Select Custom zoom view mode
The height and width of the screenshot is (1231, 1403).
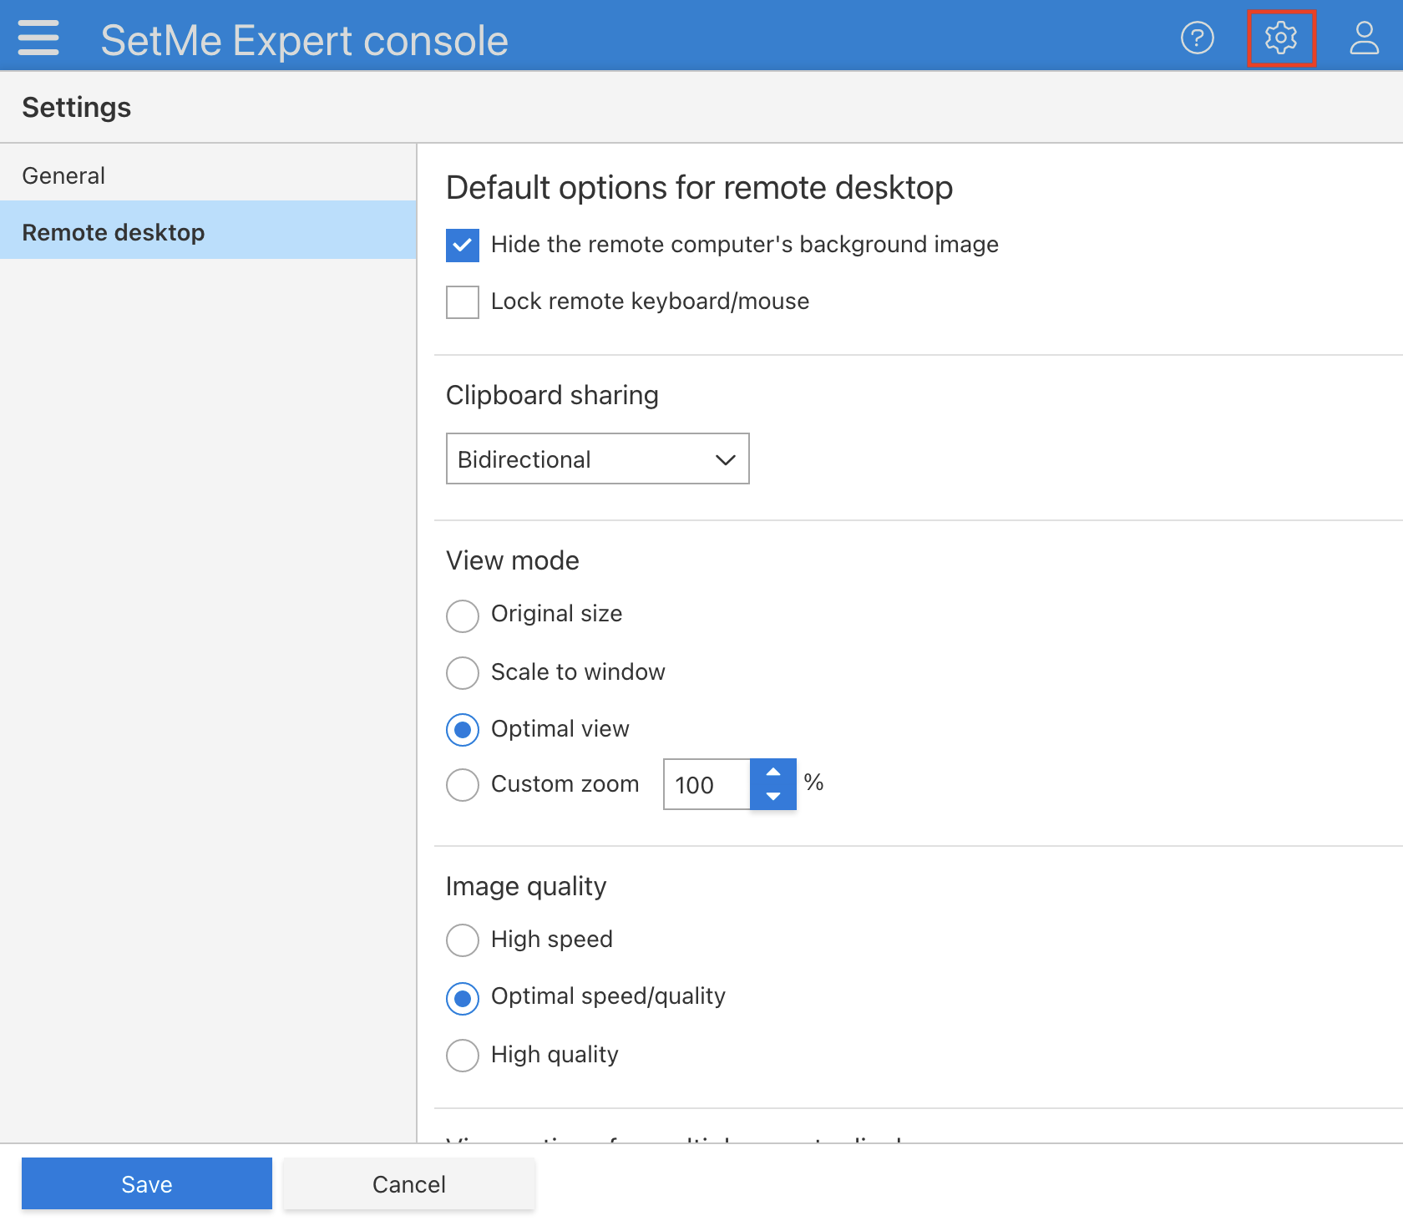click(462, 785)
